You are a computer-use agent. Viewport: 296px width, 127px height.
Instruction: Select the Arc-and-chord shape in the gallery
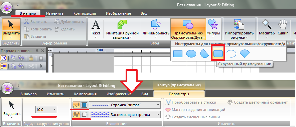pos(204,54)
